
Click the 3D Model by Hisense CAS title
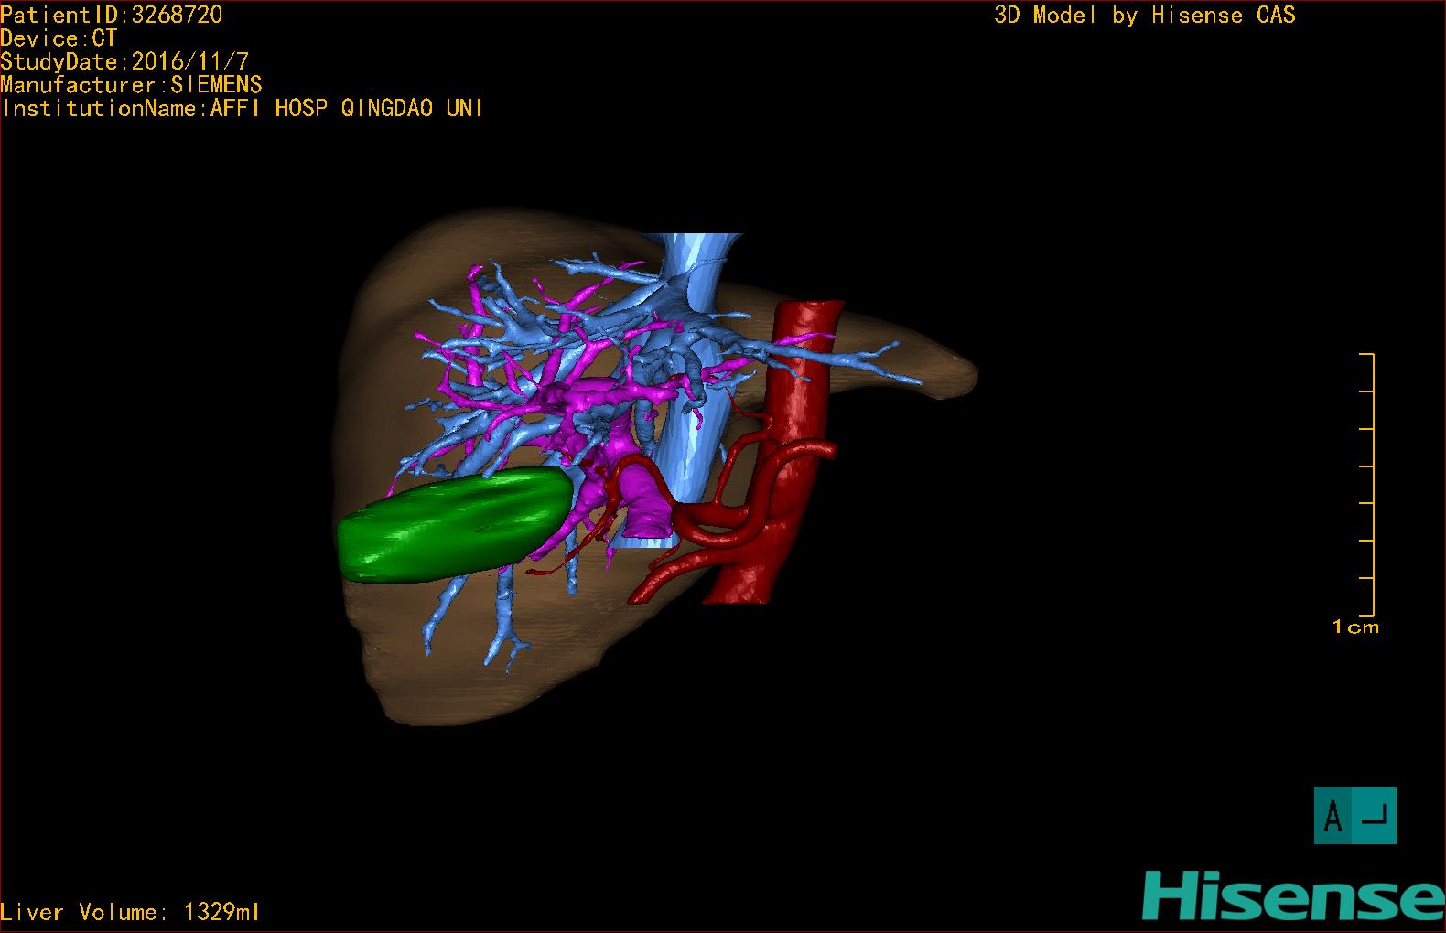tap(1145, 16)
